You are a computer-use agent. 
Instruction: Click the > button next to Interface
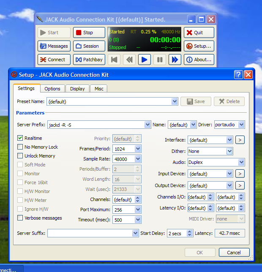240,140
